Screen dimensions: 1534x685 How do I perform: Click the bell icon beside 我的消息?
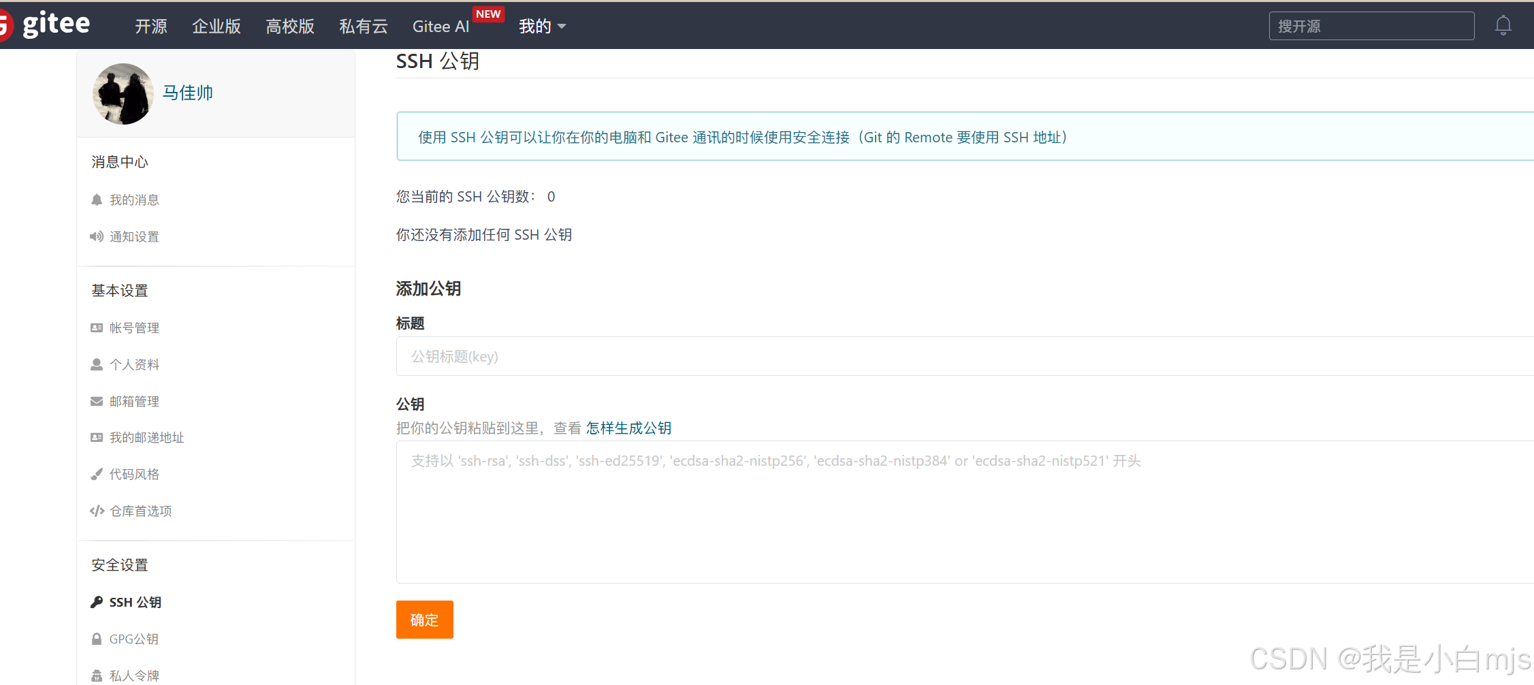(97, 200)
